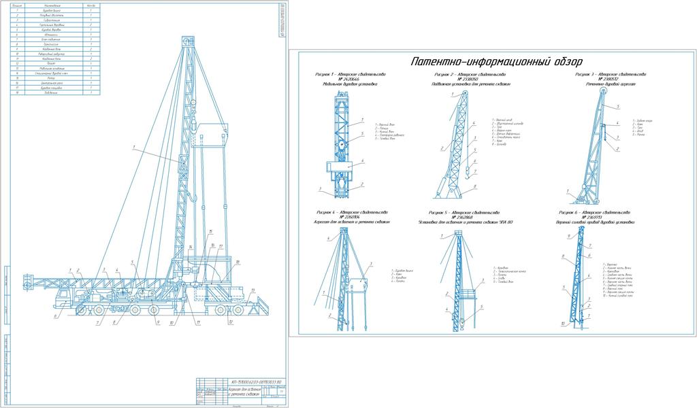Click the 'Мобильная буровая установка' subtitle

click(351, 84)
